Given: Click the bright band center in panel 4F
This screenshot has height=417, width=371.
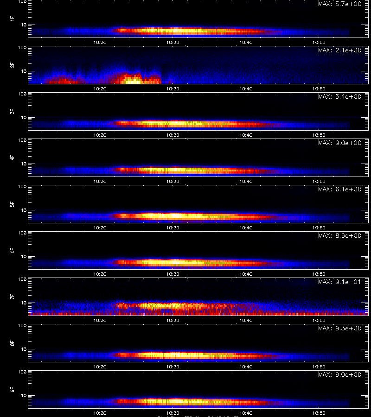Looking at the screenshot, I should click(174, 170).
